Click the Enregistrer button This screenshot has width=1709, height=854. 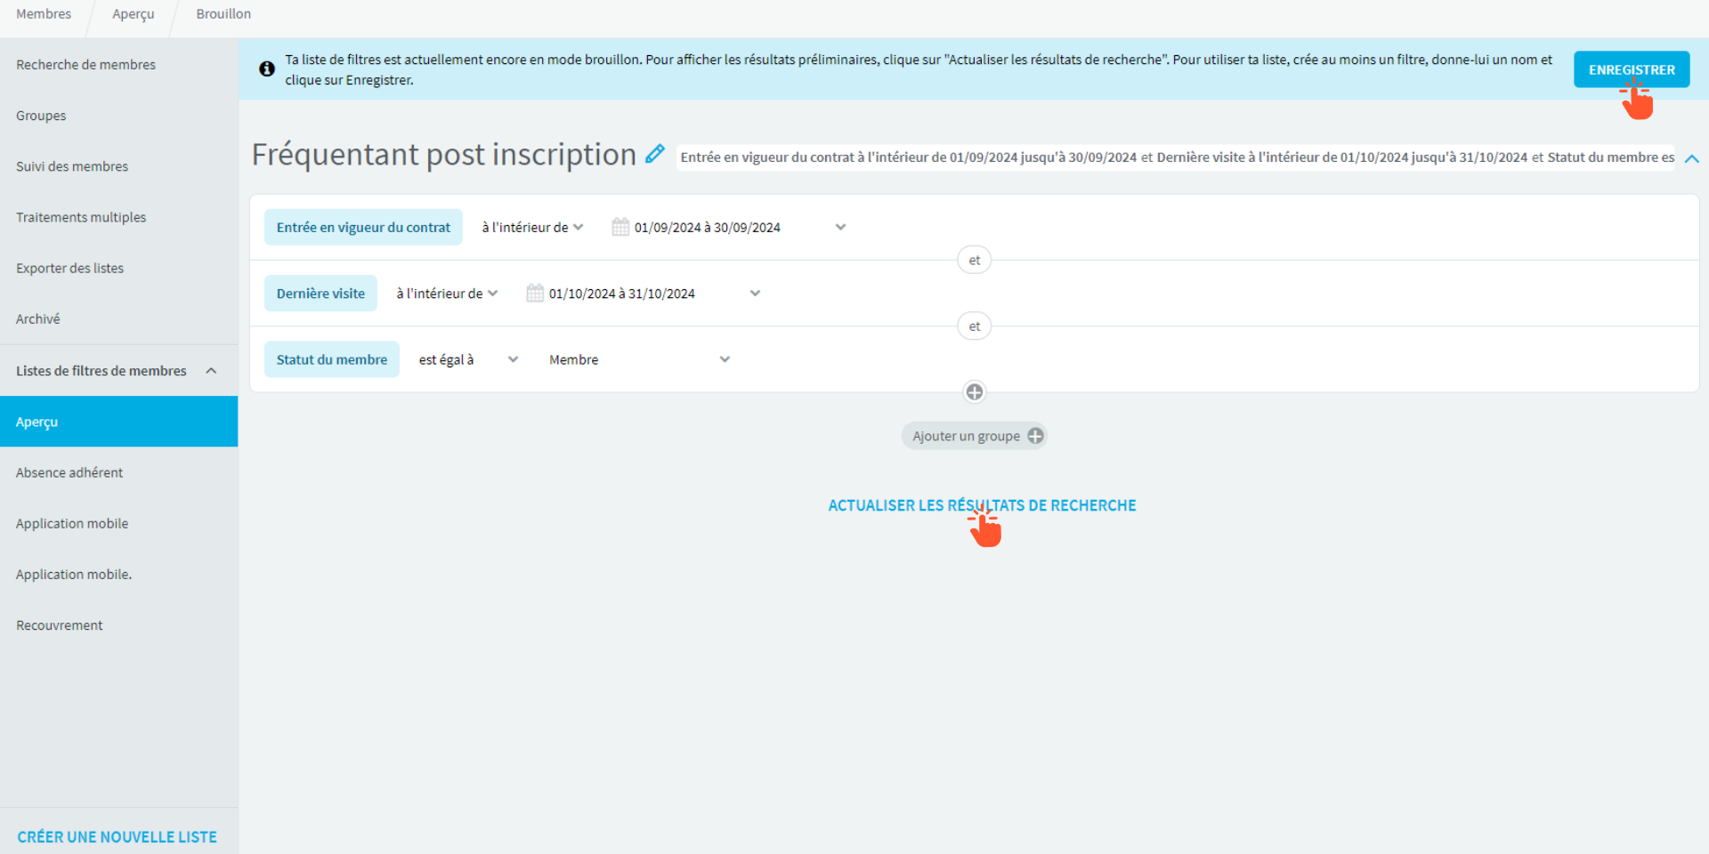click(x=1632, y=69)
